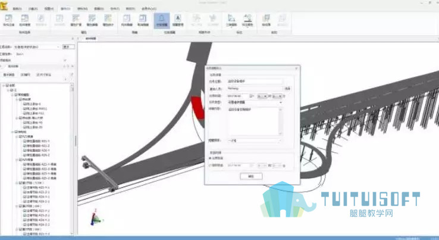439x240 pixels.
Task: Open the calendar picker beside the task date
Action: pyautogui.click(x=252, y=96)
